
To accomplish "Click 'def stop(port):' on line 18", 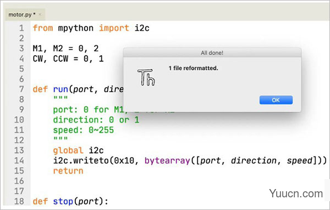I will coord(70,201).
